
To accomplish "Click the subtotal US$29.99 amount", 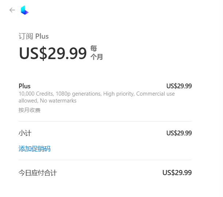I will [179, 133].
